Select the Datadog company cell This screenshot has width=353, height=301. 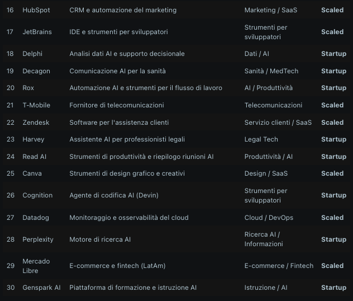tap(36, 218)
